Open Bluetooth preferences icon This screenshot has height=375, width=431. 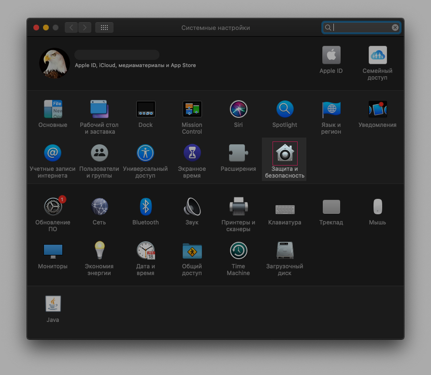tap(146, 207)
